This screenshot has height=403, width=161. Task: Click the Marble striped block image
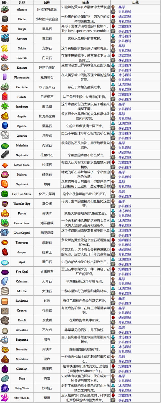click(5, 291)
